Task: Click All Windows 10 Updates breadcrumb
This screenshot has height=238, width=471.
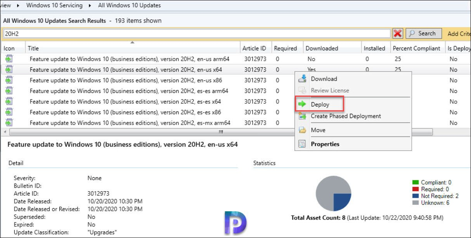Action: (130, 5)
